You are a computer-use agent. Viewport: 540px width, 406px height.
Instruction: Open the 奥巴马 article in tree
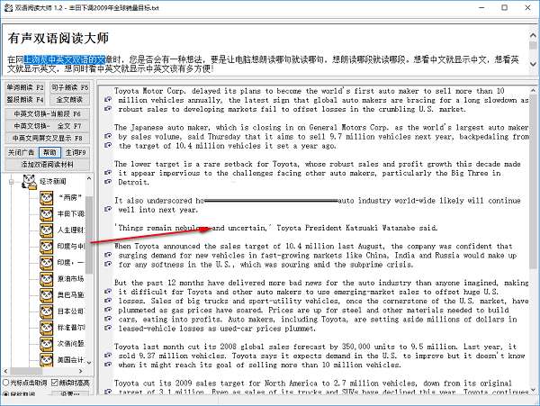click(70, 294)
